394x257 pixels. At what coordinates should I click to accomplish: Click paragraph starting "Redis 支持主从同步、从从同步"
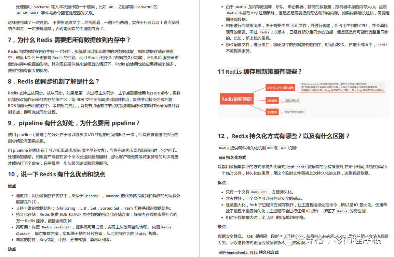tap(94, 103)
